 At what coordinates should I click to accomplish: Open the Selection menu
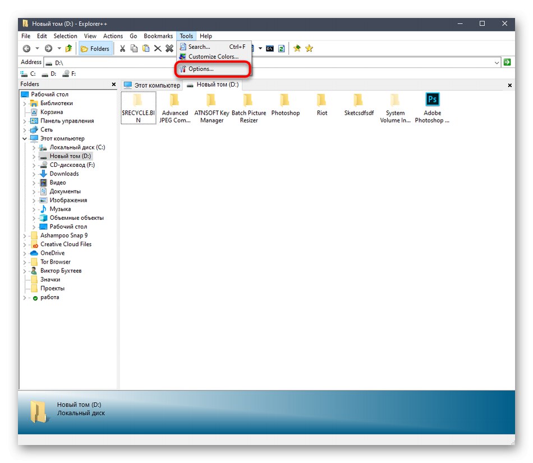point(65,36)
